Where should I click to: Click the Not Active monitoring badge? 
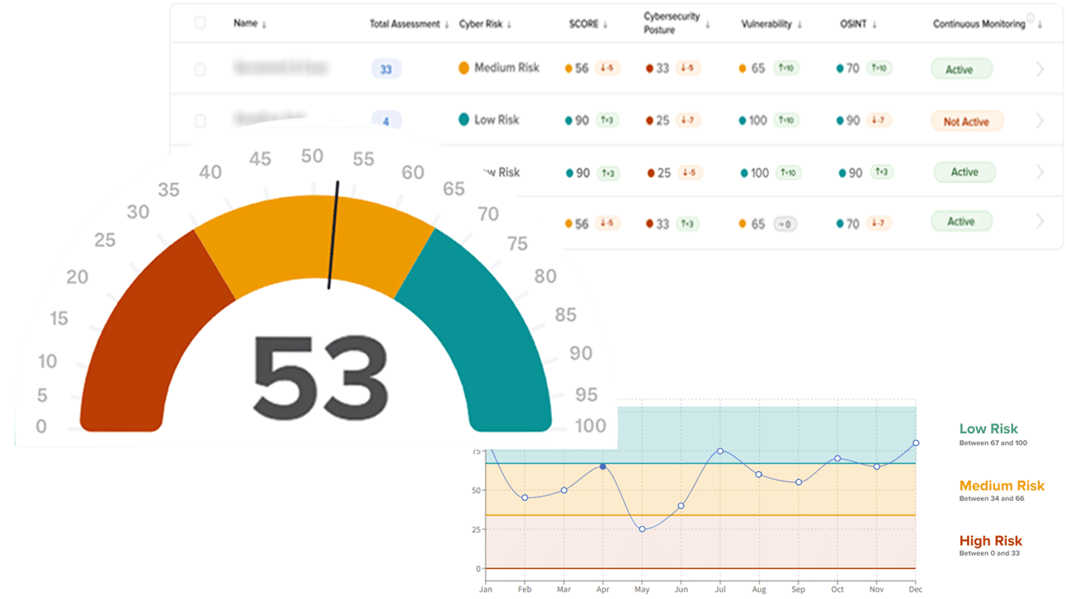tap(966, 121)
